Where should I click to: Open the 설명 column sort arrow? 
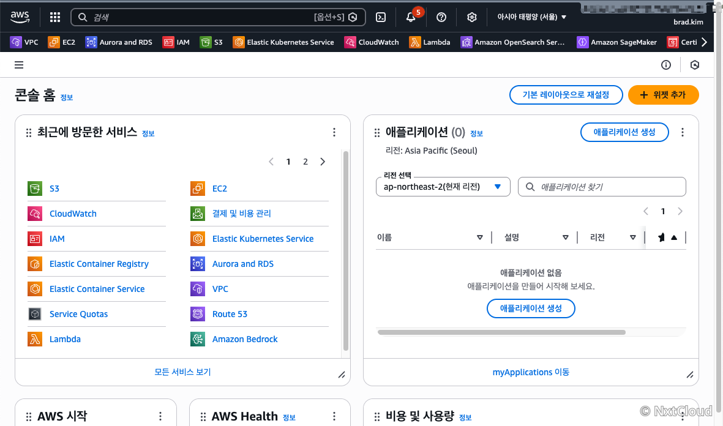pyautogui.click(x=565, y=237)
